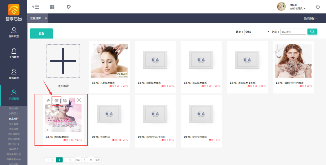Click the 红枫叶 user avatar
The height and width of the screenshot is (165, 326).
(x=281, y=6)
